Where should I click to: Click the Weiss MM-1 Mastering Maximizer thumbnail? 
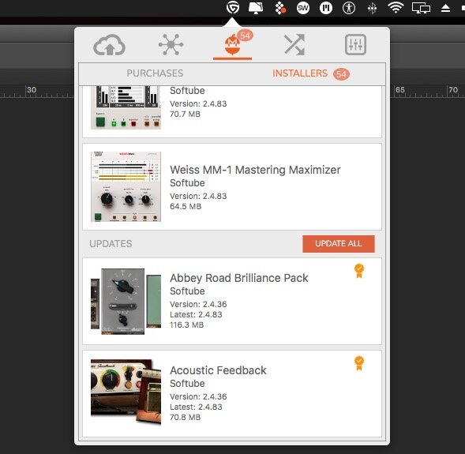point(126,186)
